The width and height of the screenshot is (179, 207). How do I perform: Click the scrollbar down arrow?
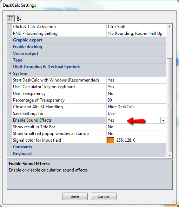[x=170, y=155]
